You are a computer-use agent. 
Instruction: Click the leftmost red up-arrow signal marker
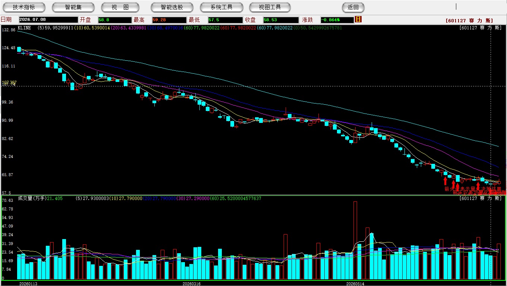pos(445,181)
